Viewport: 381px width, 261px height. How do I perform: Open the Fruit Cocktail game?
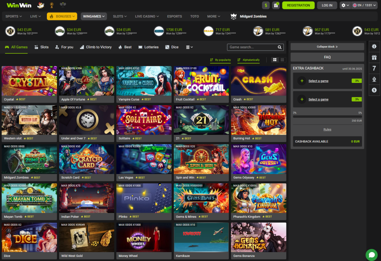[201, 84]
